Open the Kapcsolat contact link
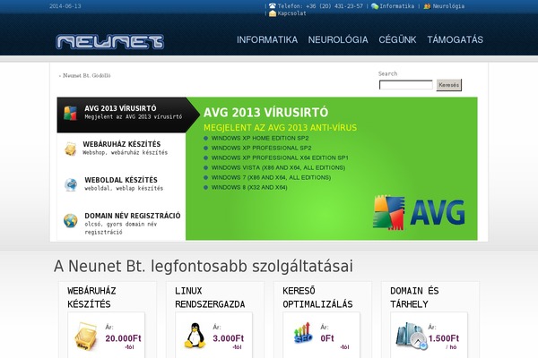538x358 pixels. coord(291,13)
